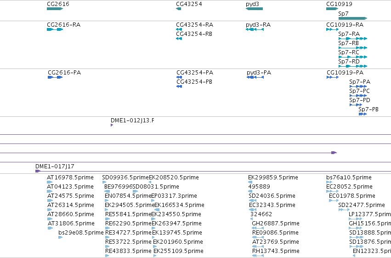Image resolution: width=391 pixels, height=258 pixels.
Task: Select EST EK294505.5prime
Action: (108, 210)
